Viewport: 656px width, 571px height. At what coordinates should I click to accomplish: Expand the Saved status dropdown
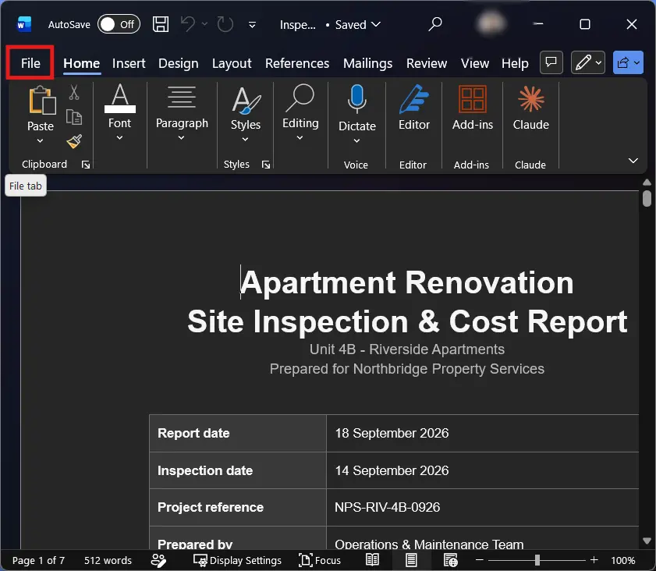376,24
